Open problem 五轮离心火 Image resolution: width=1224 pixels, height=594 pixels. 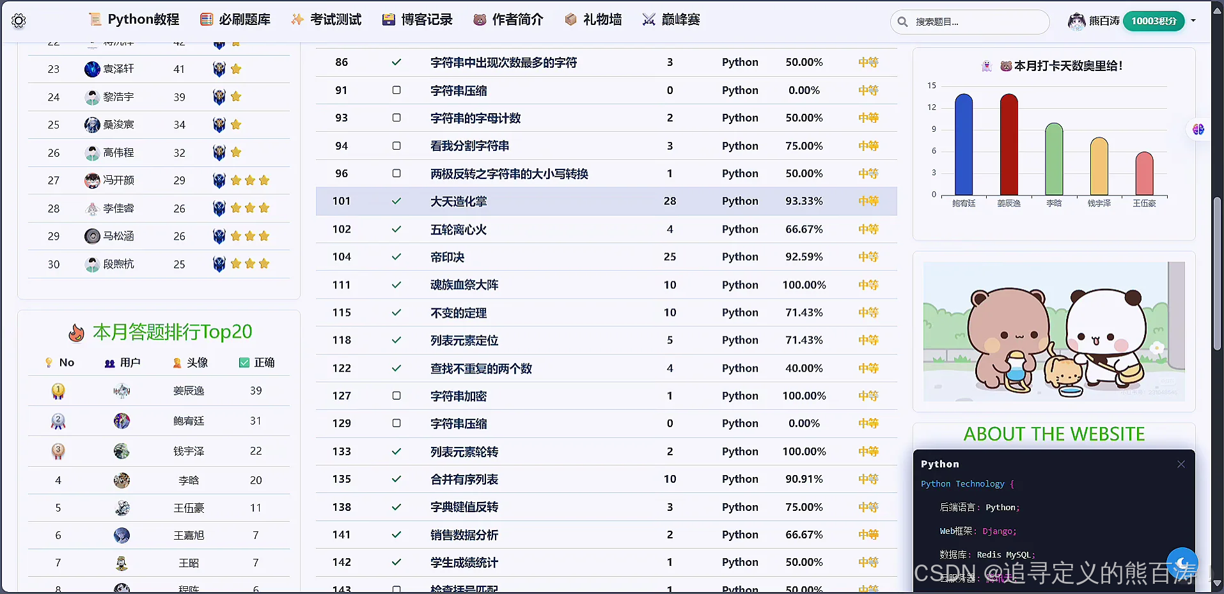[x=459, y=229]
